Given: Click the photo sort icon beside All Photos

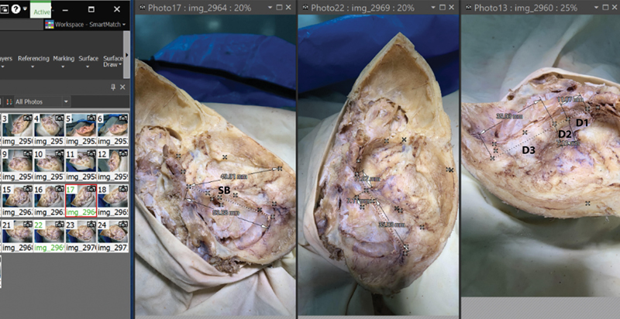Looking at the screenshot, I should [x=8, y=101].
